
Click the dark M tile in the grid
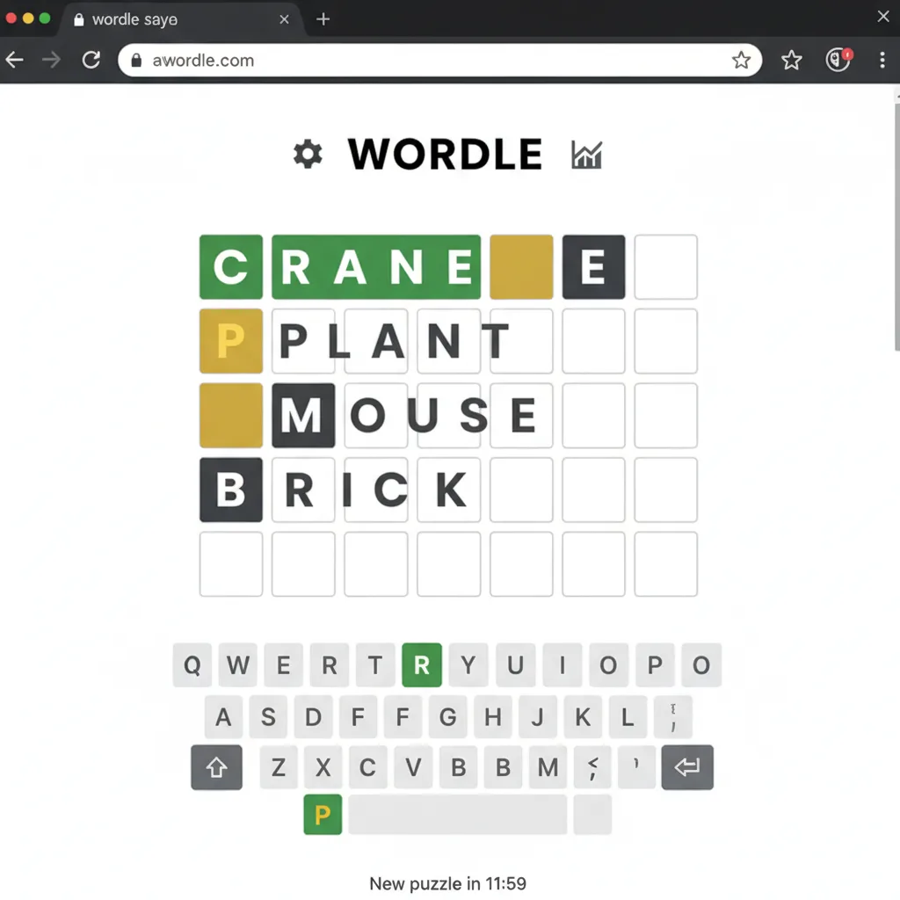pos(303,416)
